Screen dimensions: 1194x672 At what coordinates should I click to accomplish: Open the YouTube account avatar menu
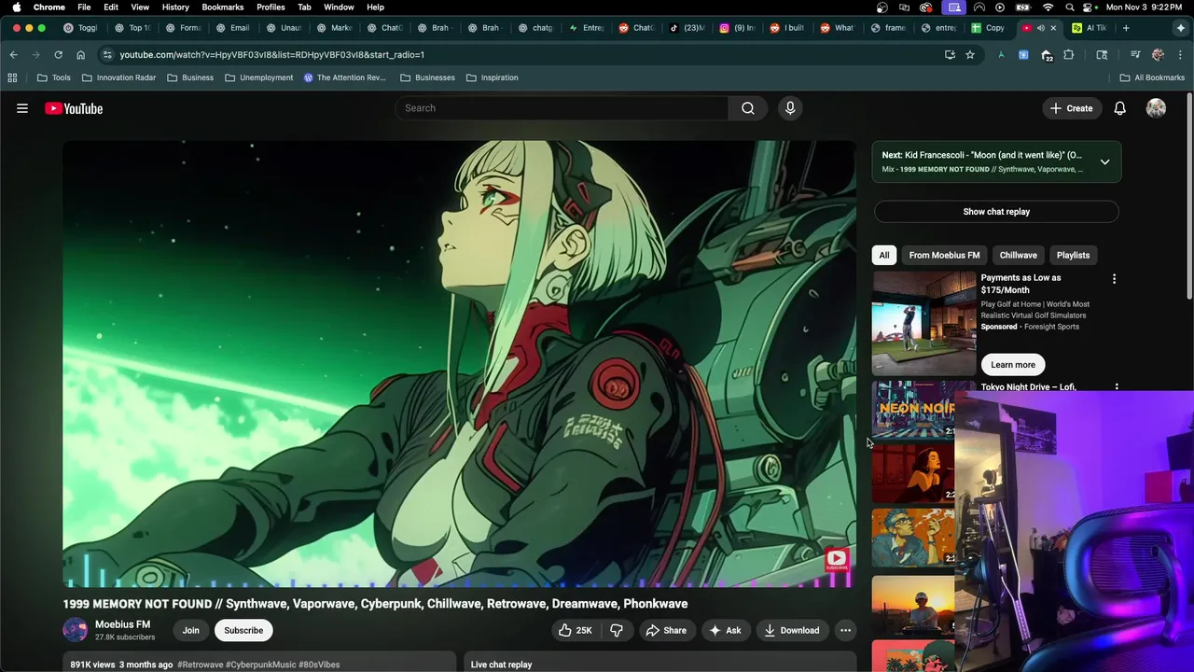[x=1156, y=108]
